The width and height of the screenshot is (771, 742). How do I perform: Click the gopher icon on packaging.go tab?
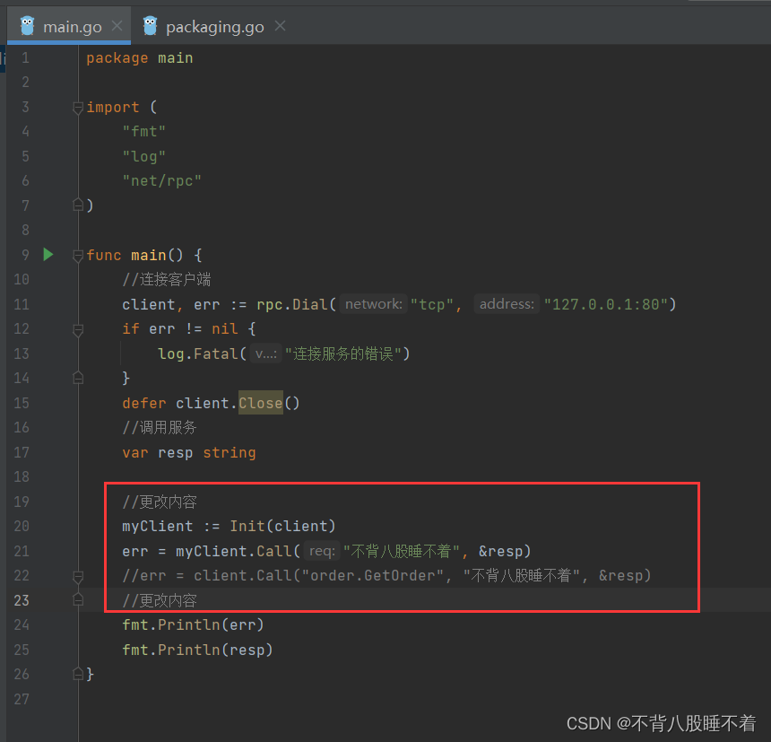pyautogui.click(x=150, y=26)
